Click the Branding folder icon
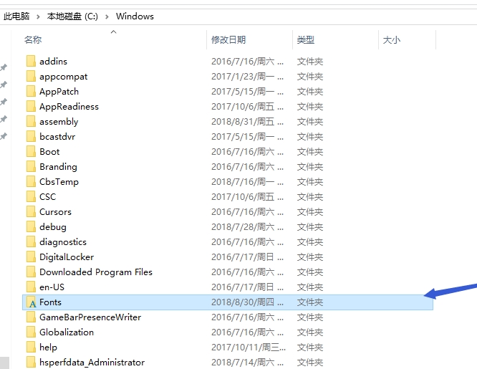Image resolution: width=477 pixels, height=369 pixels. [31, 166]
